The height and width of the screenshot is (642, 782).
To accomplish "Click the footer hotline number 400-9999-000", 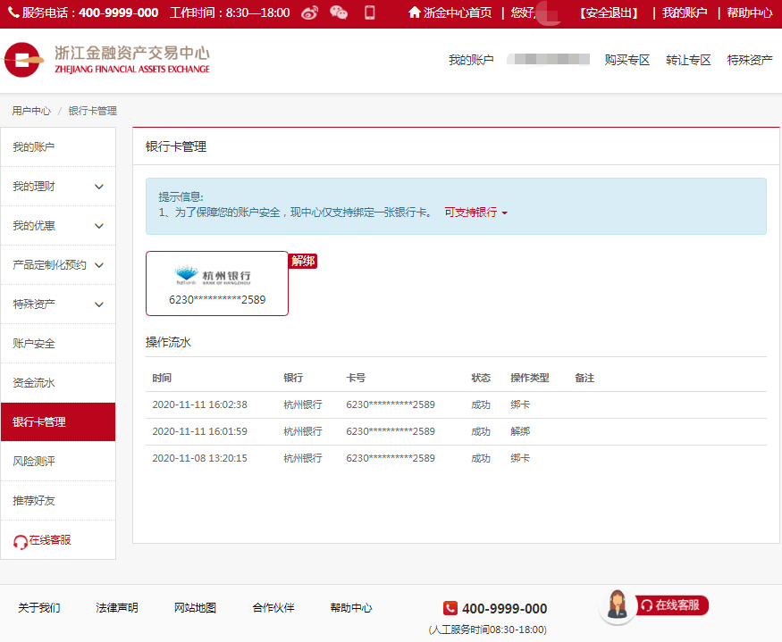I will pyautogui.click(x=504, y=609).
